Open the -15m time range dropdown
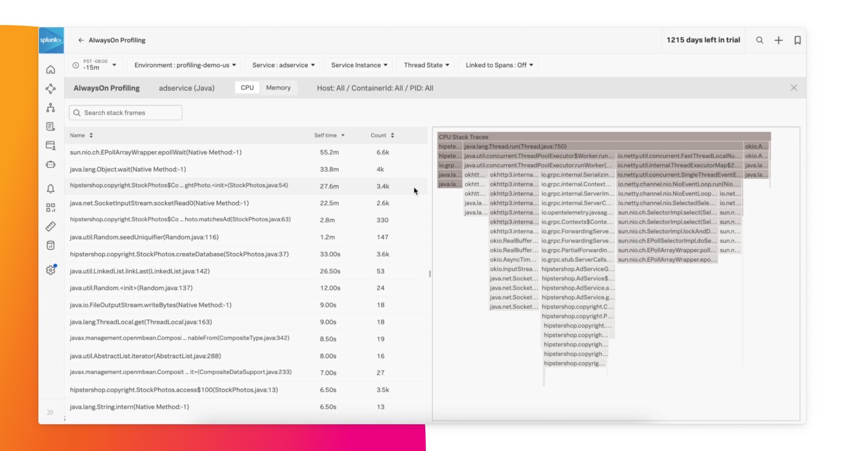Viewport: 845px width, 451px height. coord(95,65)
